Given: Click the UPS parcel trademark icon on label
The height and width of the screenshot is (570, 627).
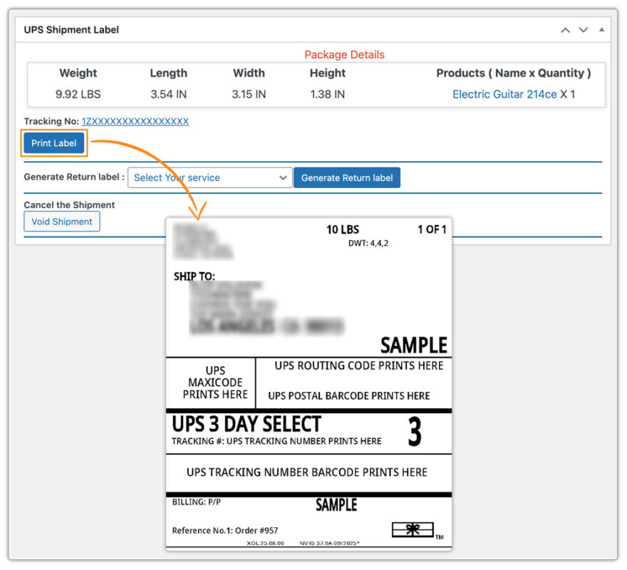Looking at the screenshot, I should [413, 530].
